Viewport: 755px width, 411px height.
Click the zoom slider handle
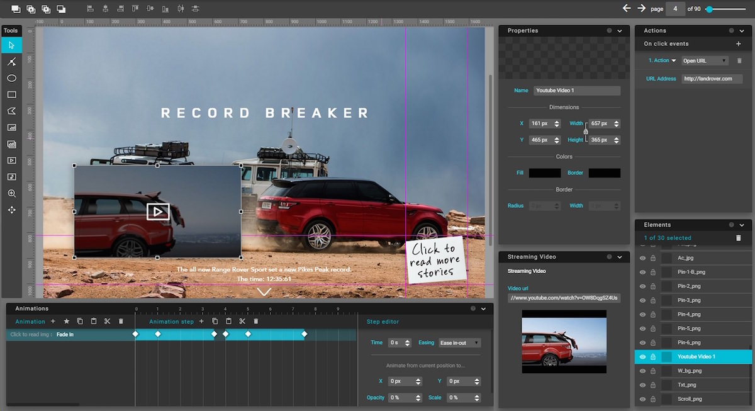[x=709, y=9]
